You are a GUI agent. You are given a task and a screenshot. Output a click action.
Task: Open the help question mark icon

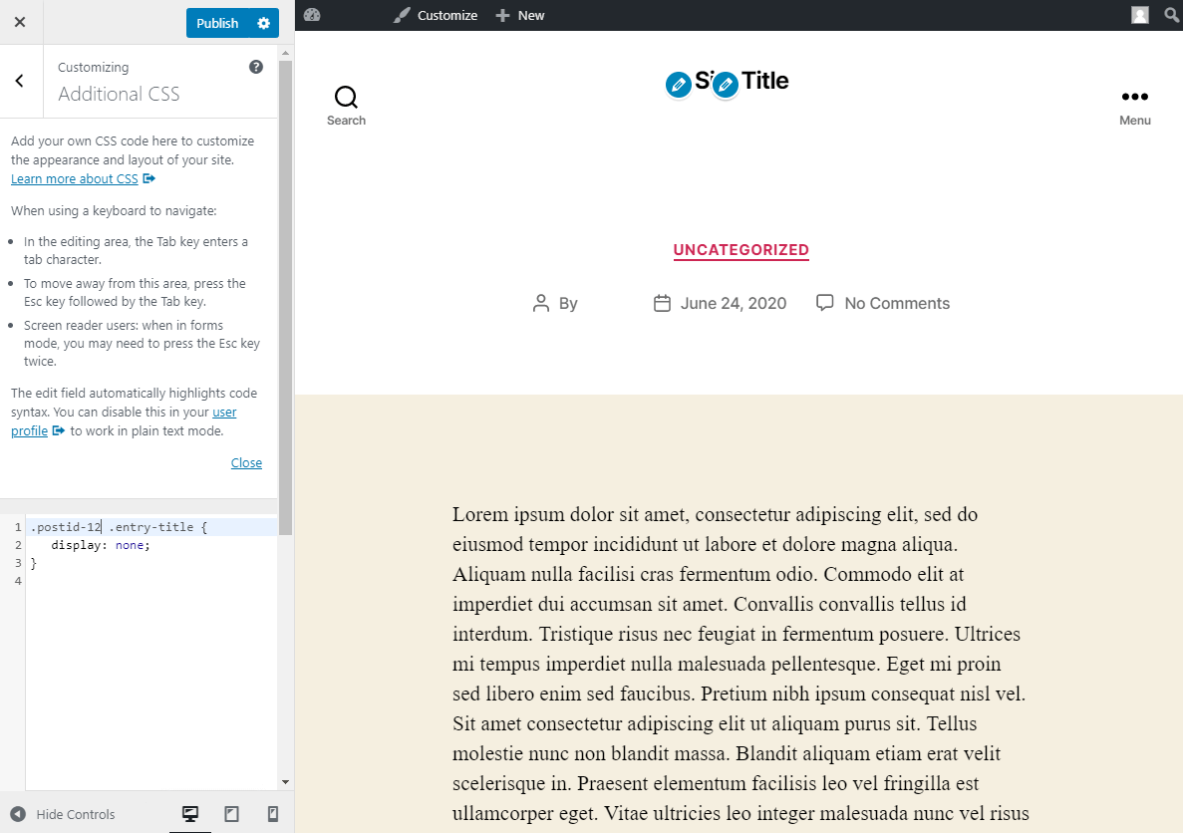(256, 67)
